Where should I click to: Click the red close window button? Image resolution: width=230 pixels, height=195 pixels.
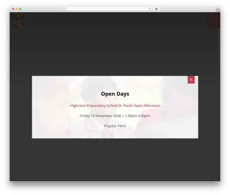[13, 9]
